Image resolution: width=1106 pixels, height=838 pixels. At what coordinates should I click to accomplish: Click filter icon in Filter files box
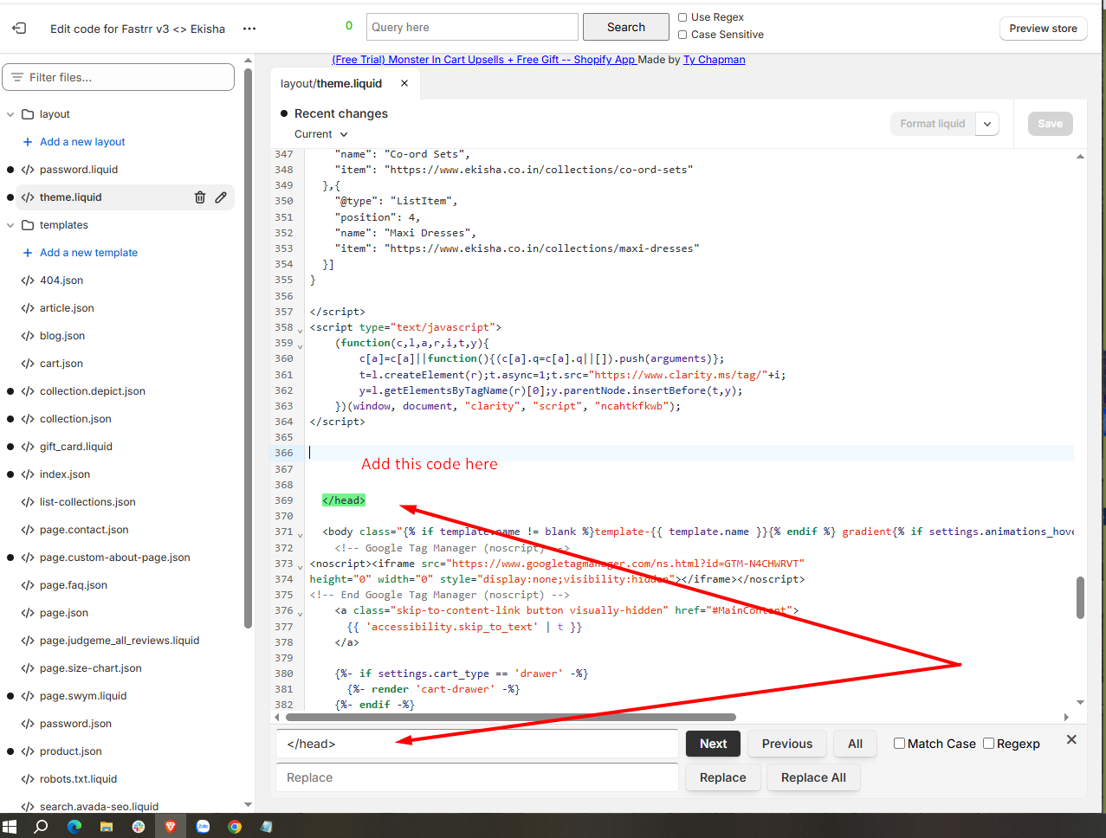[17, 77]
